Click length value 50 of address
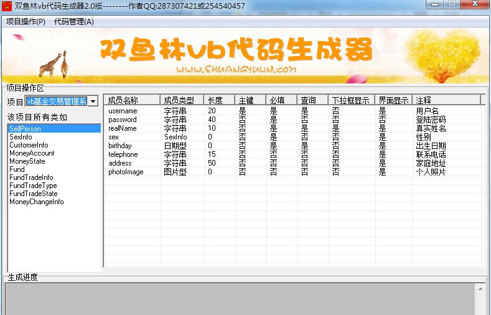The image size is (491, 315). point(212,163)
